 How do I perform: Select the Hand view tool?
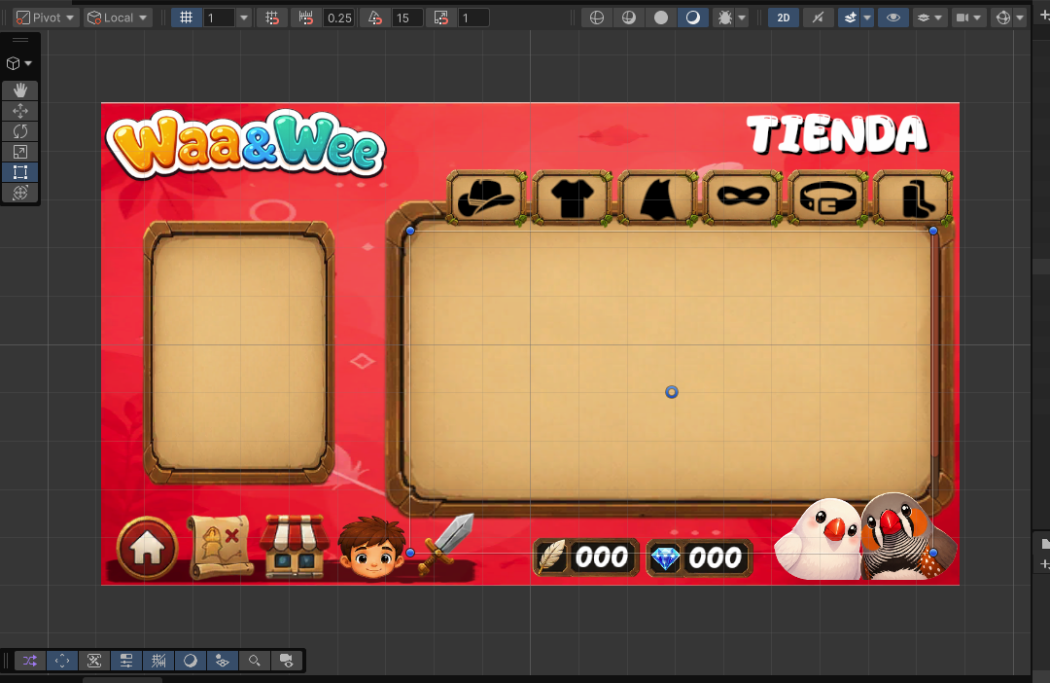click(x=20, y=90)
